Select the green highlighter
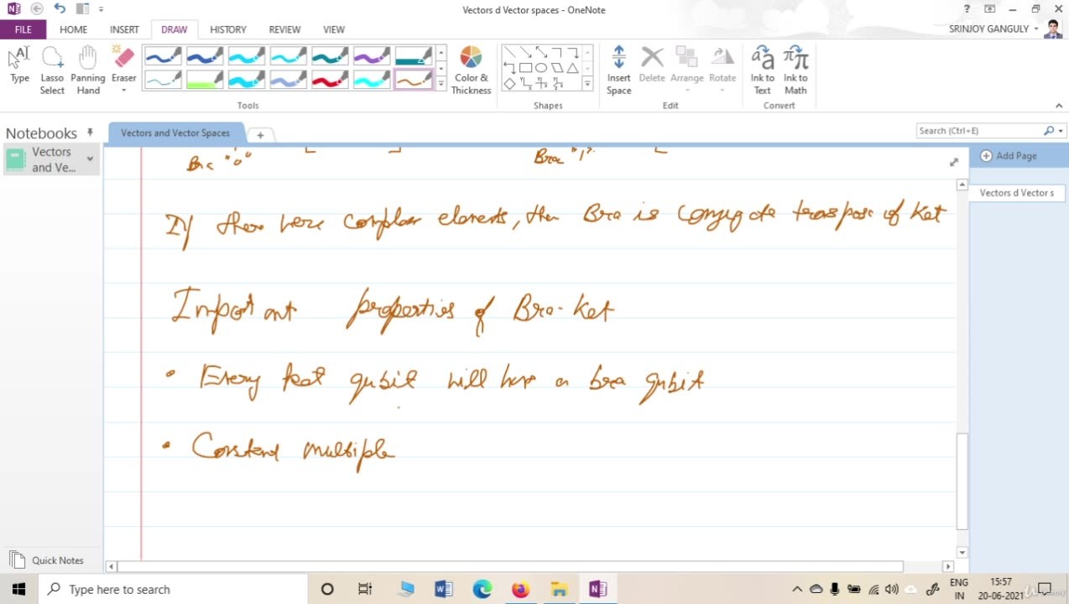Viewport: 1069px width, 604px height. 205,80
